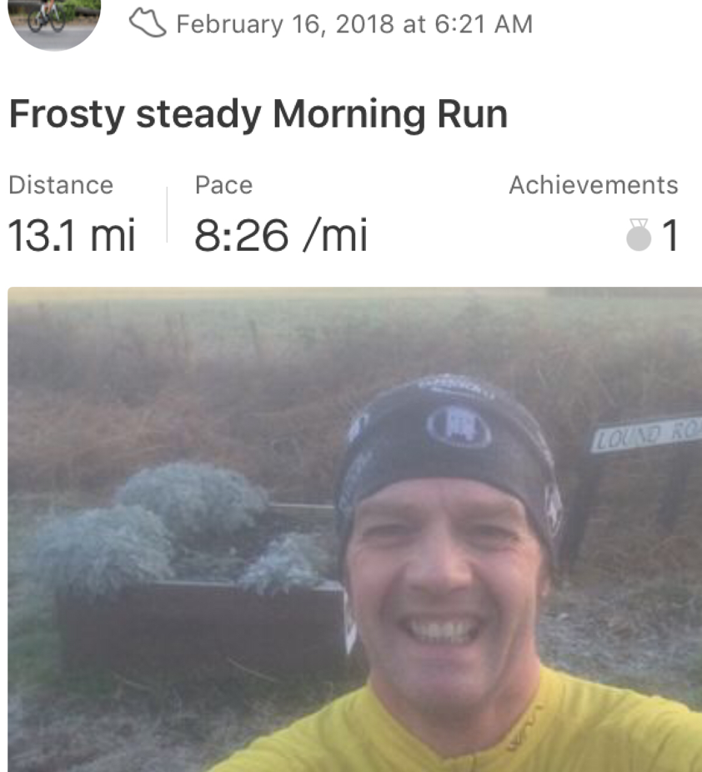The width and height of the screenshot is (702, 772).
Task: Click the oval logo on the headband
Action: pyautogui.click(x=459, y=425)
